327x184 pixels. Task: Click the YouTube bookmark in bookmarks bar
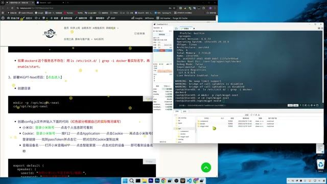[x=68, y=13]
